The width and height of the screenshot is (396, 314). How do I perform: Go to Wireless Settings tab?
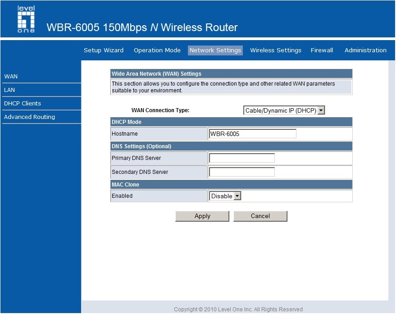[x=276, y=50]
